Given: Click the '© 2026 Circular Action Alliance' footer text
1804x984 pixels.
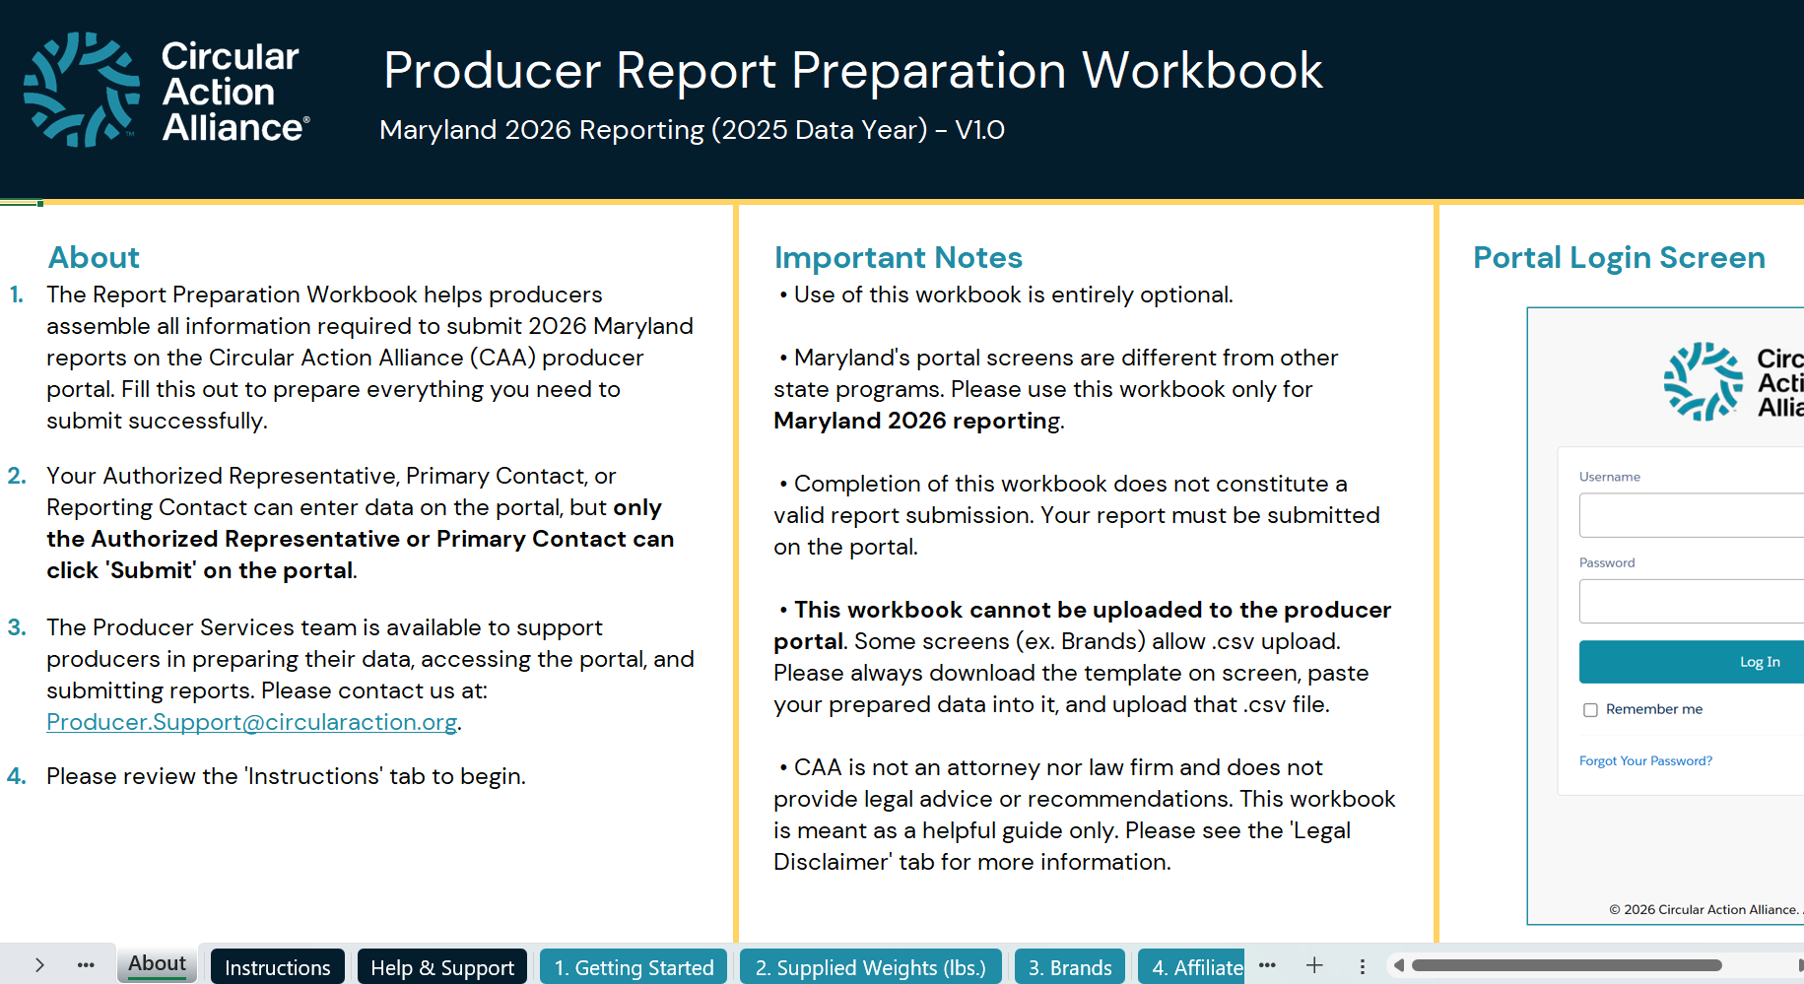Looking at the screenshot, I should click(1706, 909).
